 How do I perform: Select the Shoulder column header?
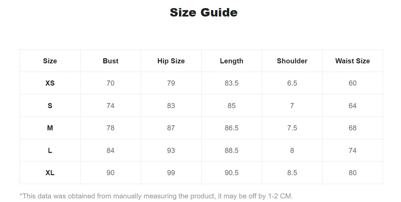point(292,61)
